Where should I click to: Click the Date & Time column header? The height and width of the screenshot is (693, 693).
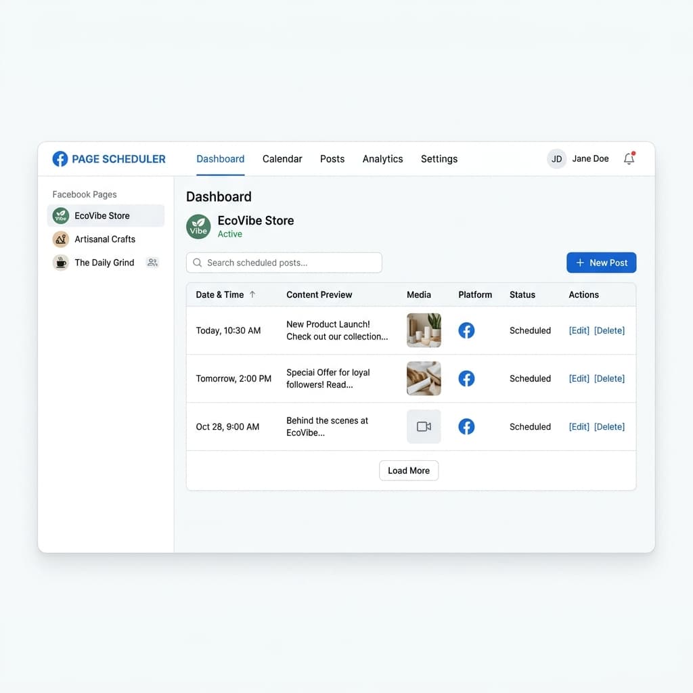(220, 294)
